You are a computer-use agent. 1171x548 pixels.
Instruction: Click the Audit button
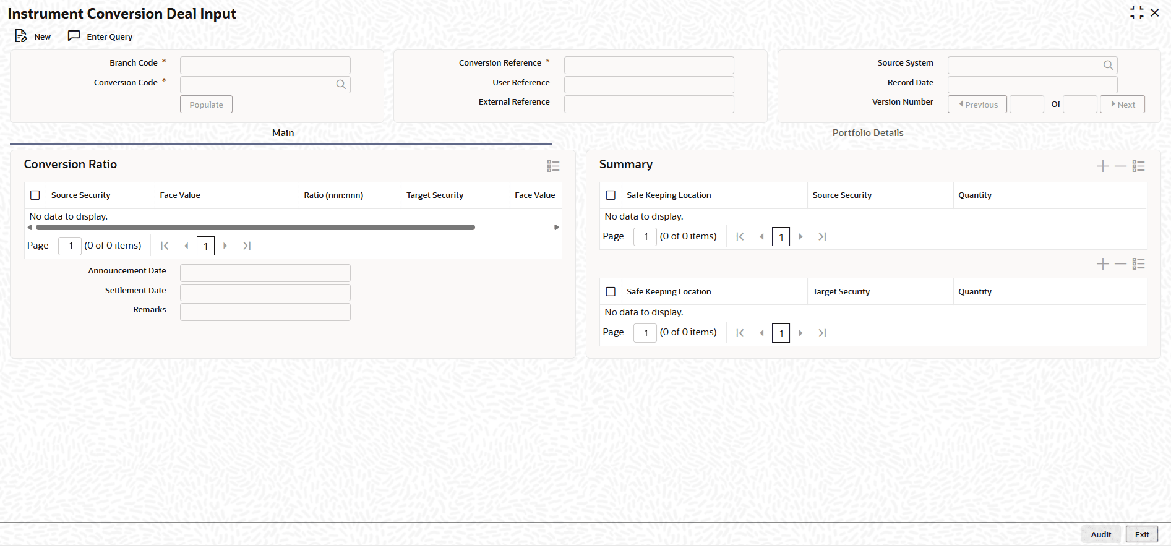coord(1100,535)
